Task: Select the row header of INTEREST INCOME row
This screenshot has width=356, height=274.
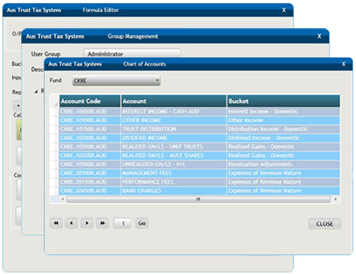Action: [x=55, y=112]
